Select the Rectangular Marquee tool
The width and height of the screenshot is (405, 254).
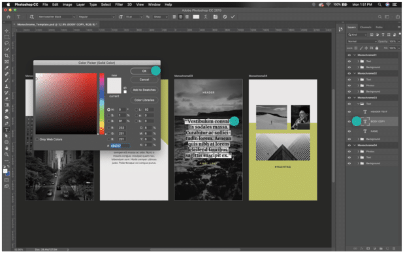tap(7, 37)
